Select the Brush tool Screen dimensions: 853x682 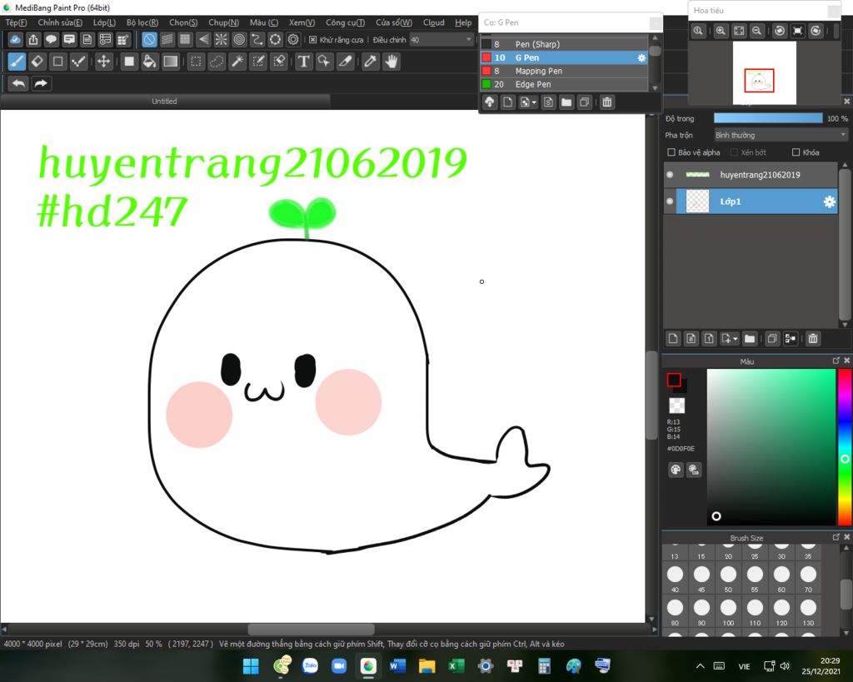click(x=17, y=62)
